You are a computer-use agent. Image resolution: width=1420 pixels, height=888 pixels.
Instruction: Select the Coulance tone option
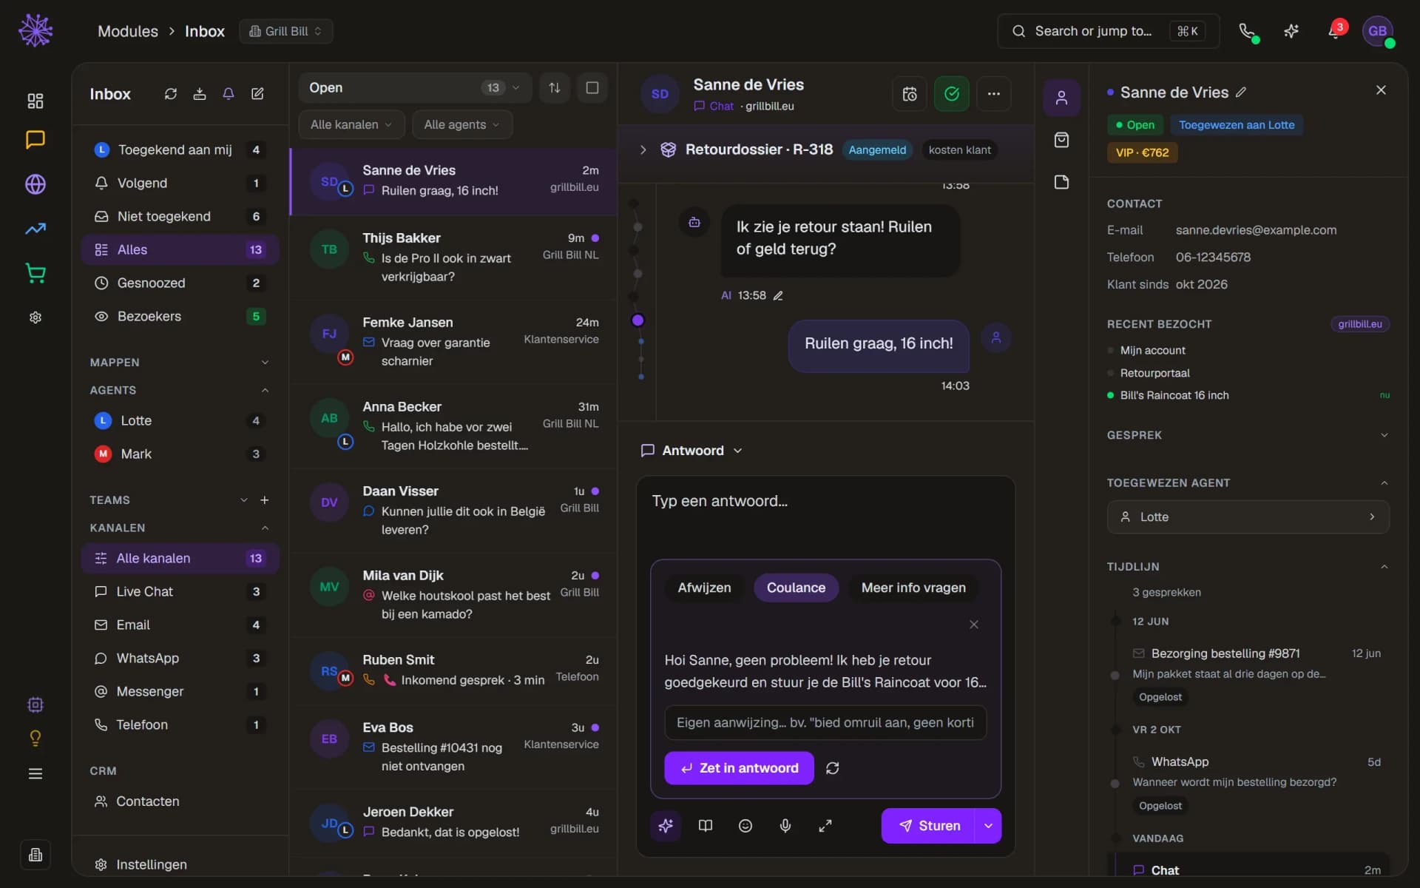click(x=796, y=588)
